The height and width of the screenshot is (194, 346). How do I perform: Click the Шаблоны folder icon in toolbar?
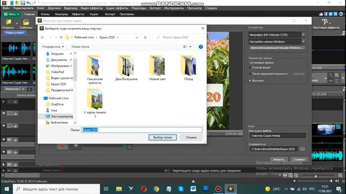[26, 22]
